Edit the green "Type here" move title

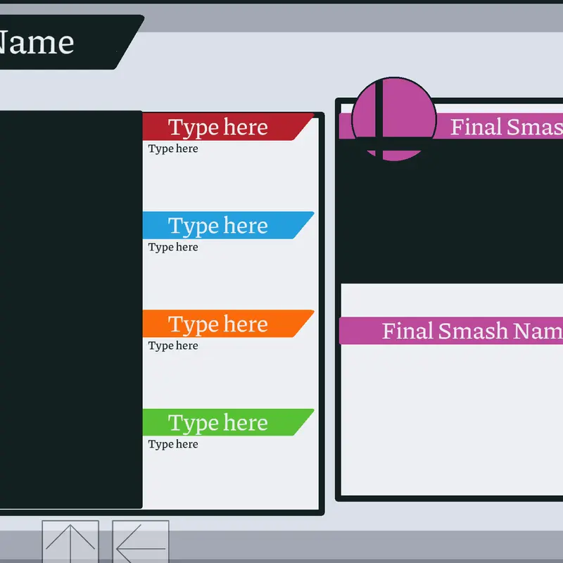pyautogui.click(x=218, y=423)
